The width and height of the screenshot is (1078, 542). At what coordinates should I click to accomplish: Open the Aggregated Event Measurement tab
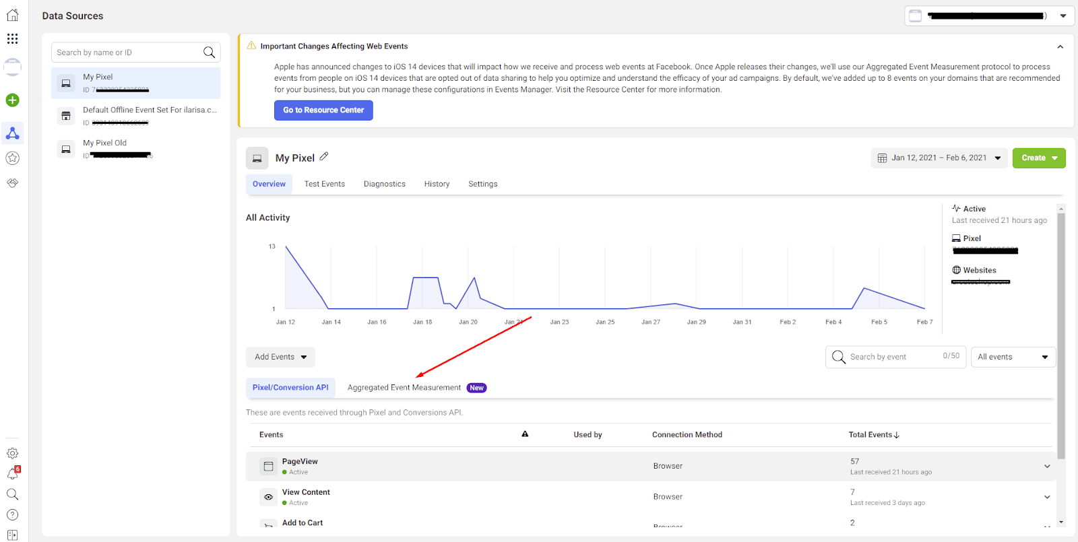[x=404, y=388]
